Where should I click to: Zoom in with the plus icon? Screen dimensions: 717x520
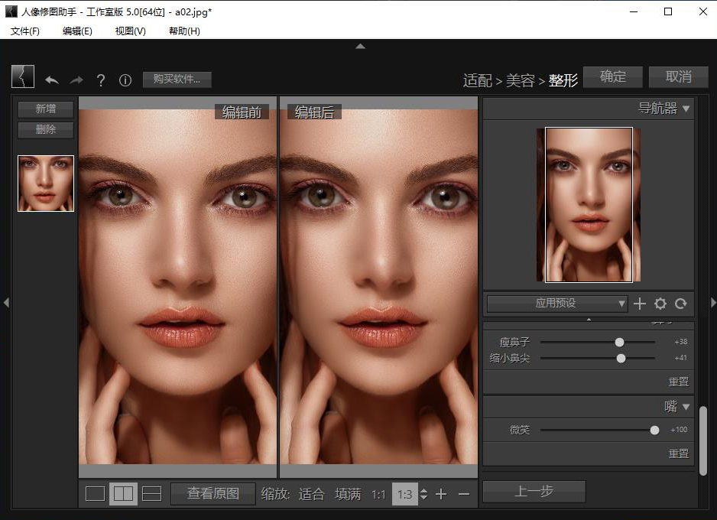pos(441,494)
